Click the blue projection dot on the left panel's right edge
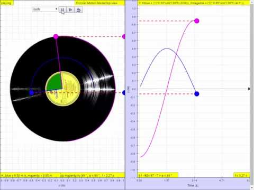Image resolution: width=254 pixels, height=190 pixels. (x=124, y=93)
